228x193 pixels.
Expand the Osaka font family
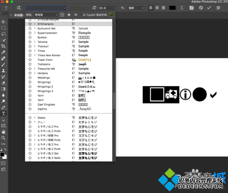pos(35,118)
